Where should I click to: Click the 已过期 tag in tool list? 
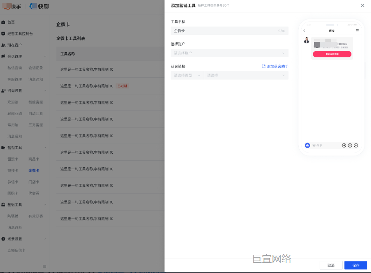click(x=122, y=86)
